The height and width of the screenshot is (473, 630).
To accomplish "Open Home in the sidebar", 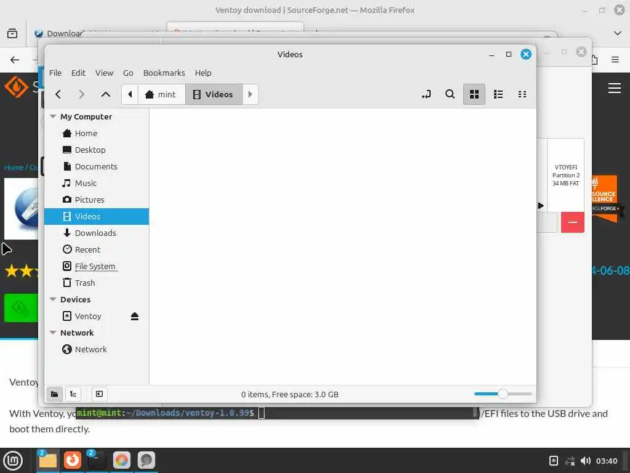I will 97,133.
